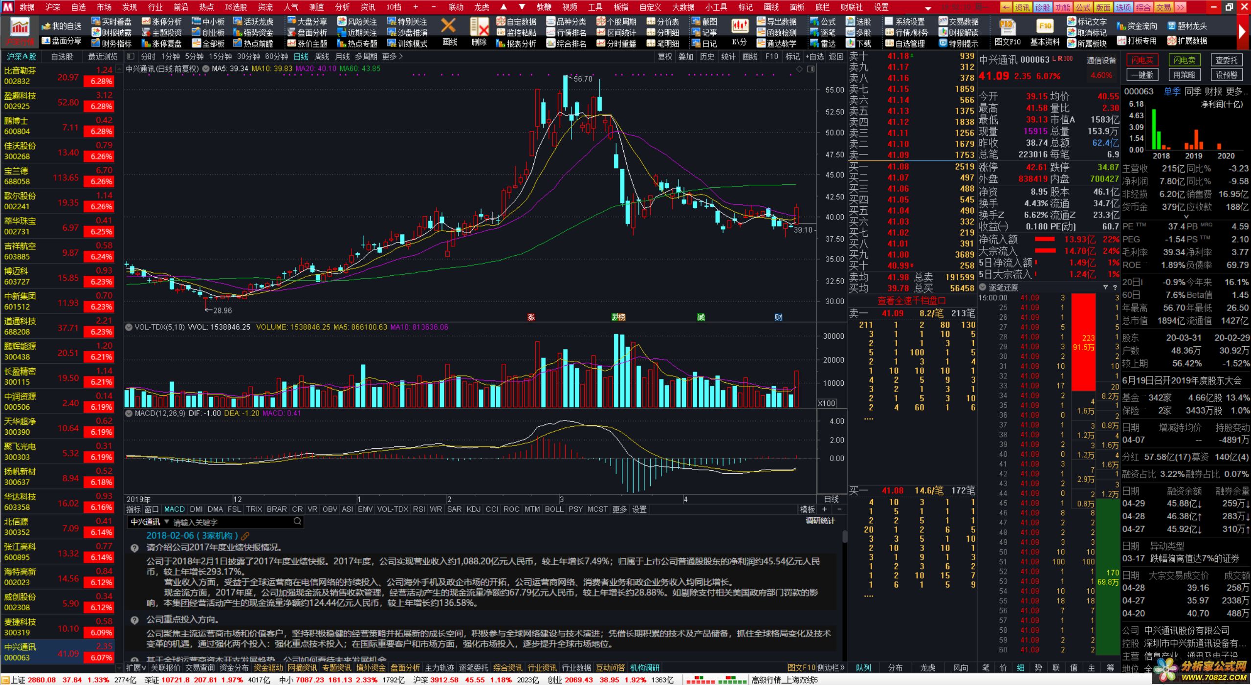
Task: Select the KDJ indicator tab
Action: [473, 509]
